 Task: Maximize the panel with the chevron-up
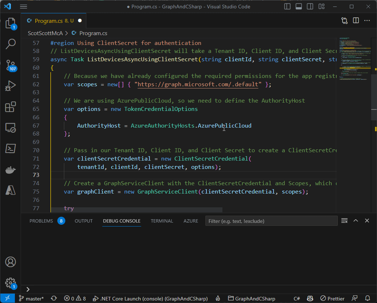356,221
